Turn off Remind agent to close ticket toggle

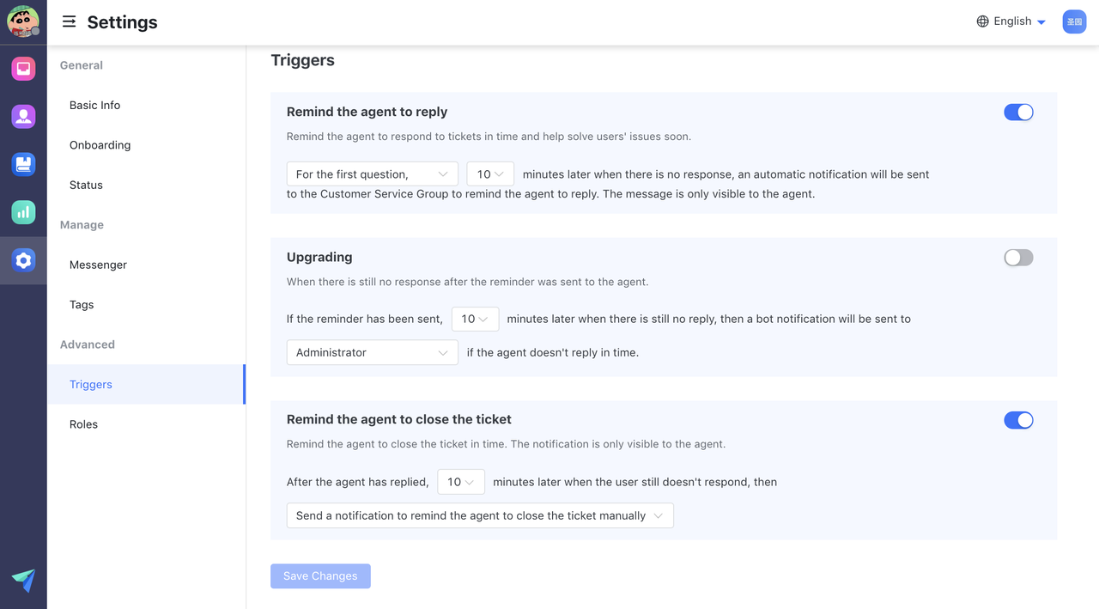point(1018,420)
